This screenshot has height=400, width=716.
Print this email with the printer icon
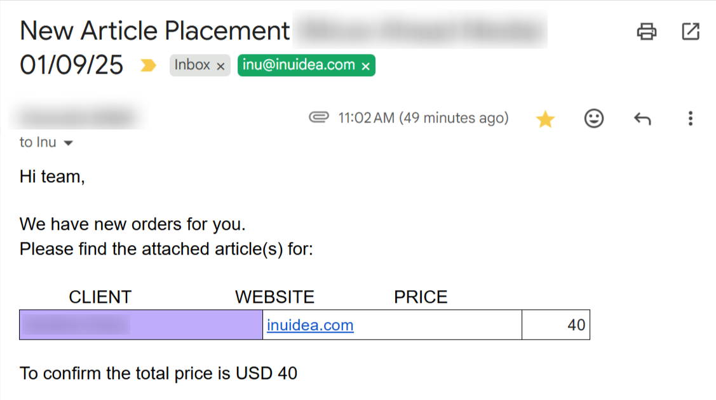pos(647,31)
